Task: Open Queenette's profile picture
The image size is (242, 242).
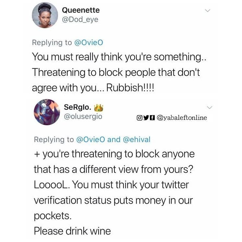Action: coord(45,15)
